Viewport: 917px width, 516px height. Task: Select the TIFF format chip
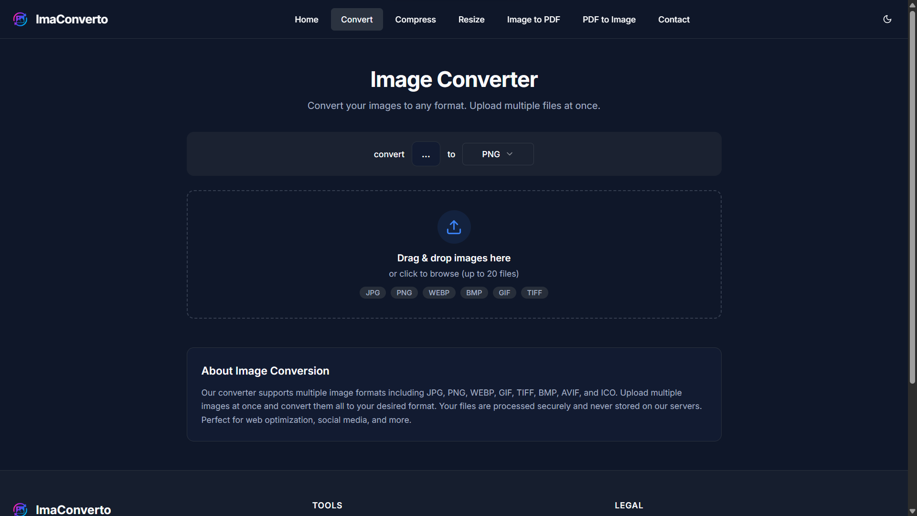point(534,292)
